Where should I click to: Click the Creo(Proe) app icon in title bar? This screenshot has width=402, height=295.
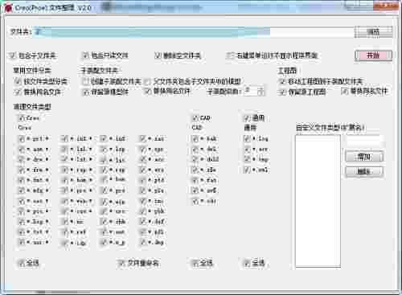pos(9,8)
